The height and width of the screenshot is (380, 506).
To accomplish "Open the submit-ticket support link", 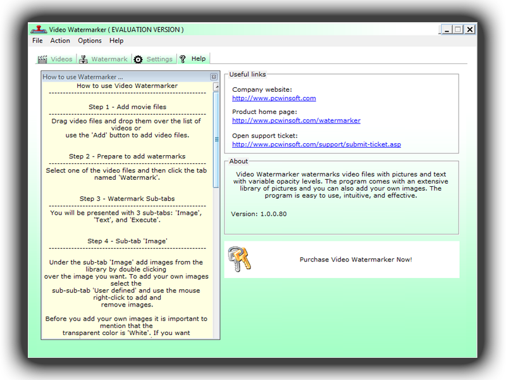I will pyautogui.click(x=317, y=144).
